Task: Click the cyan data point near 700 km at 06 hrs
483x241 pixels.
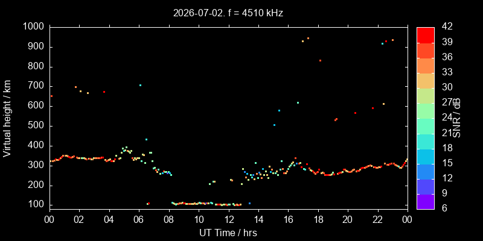Action: coord(140,85)
